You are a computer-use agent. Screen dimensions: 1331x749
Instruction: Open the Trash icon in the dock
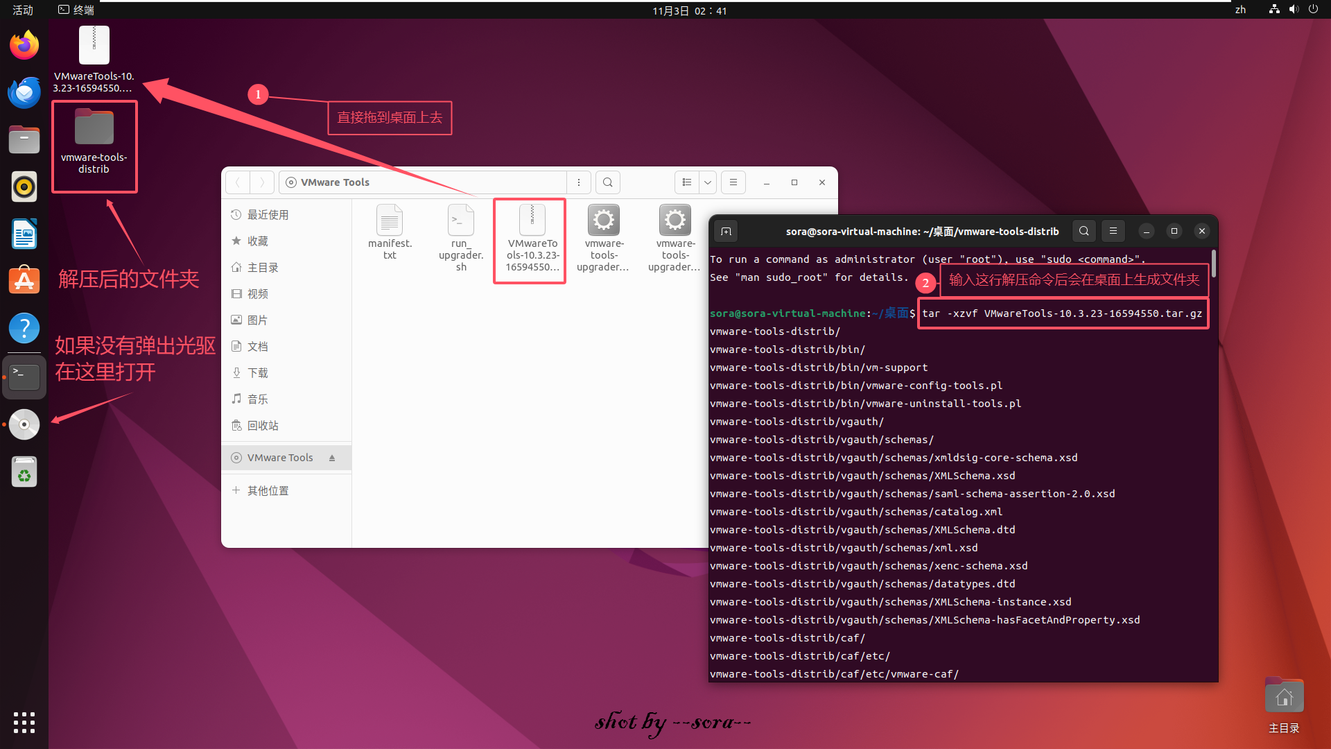coord(24,472)
